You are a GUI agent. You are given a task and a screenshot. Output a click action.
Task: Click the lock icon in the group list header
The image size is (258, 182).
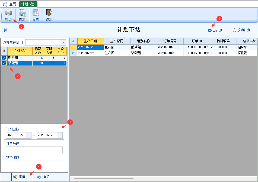pyautogui.click(x=4, y=51)
